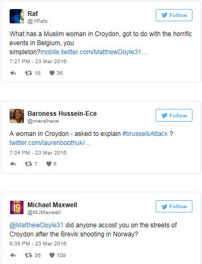This screenshot has width=202, height=264.
Task: Open the twitter.com/laurenboothuk link
Action: [x=50, y=143]
